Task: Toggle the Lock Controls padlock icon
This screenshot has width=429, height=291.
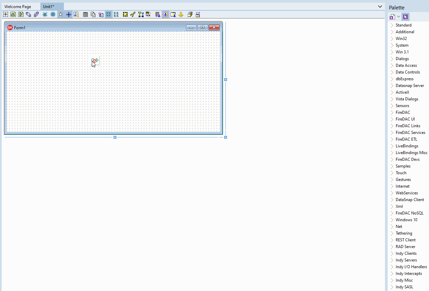Action: (x=76, y=14)
